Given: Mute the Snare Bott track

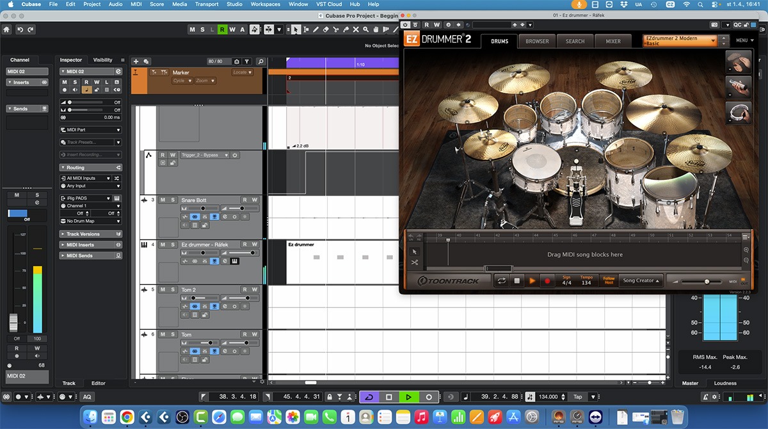Looking at the screenshot, I should 163,200.
